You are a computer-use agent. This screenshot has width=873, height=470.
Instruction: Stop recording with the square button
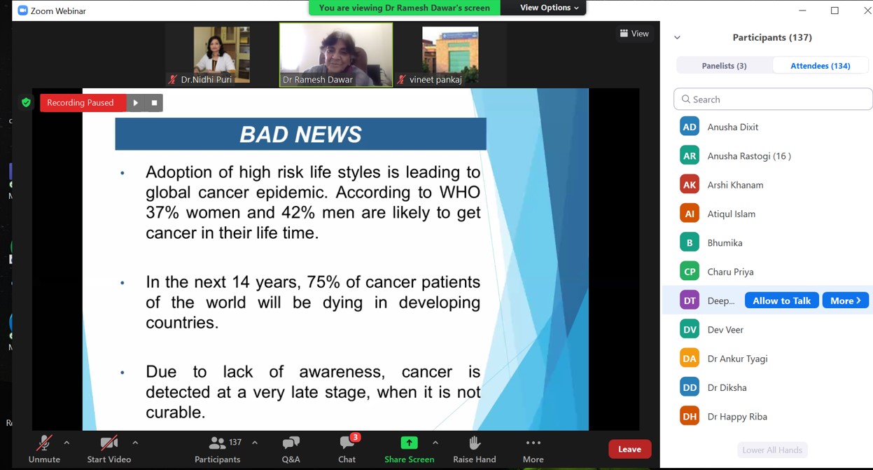[155, 103]
